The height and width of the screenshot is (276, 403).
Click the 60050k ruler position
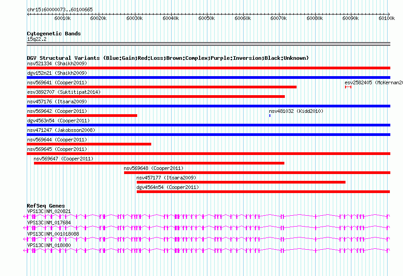[x=206, y=18]
